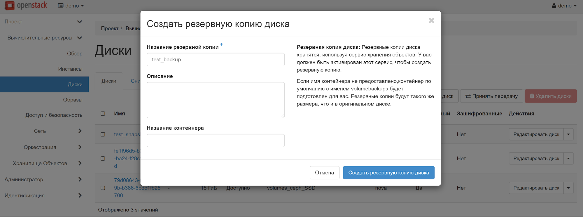
Task: Select Диски in the sidebar
Action: [44, 84]
